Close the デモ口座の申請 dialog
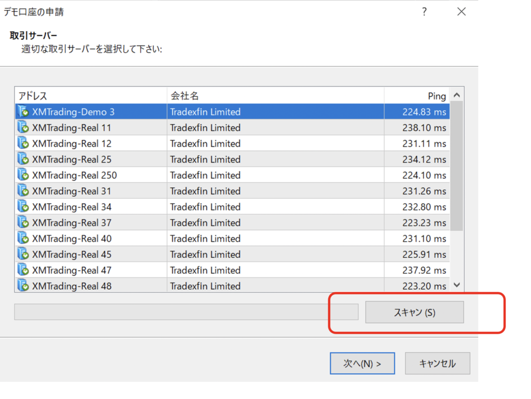This screenshot has width=531, height=399. [461, 12]
